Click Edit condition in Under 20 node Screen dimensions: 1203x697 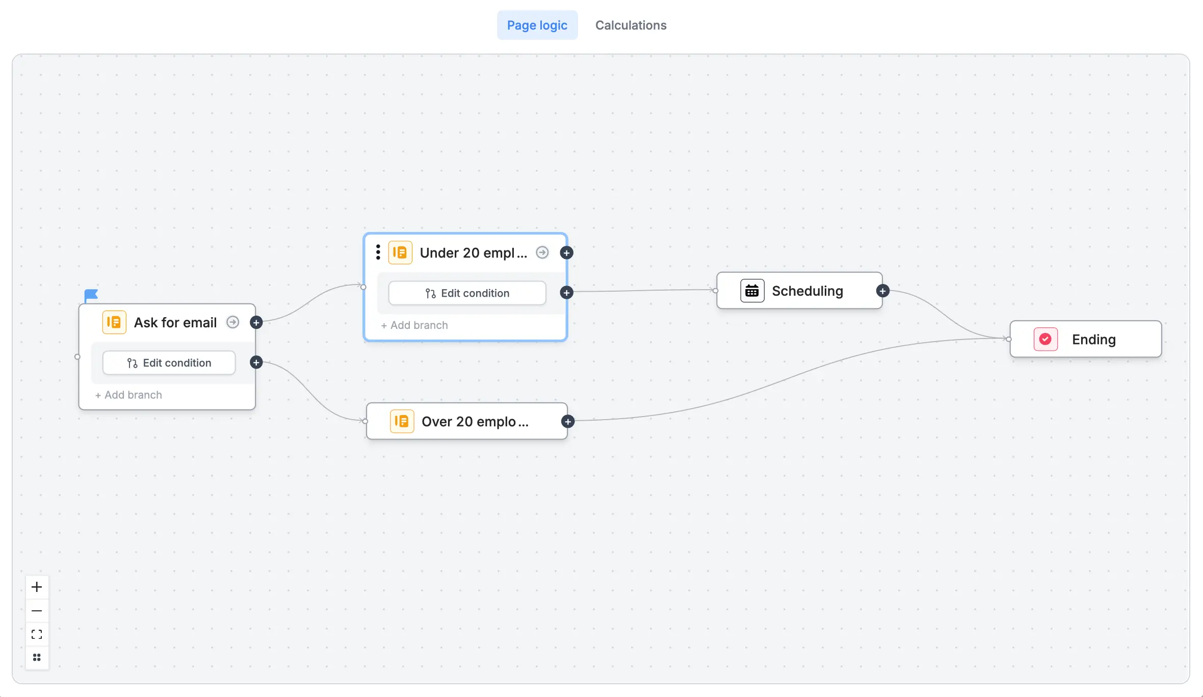[467, 293]
